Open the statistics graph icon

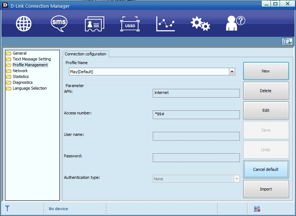click(x=165, y=24)
